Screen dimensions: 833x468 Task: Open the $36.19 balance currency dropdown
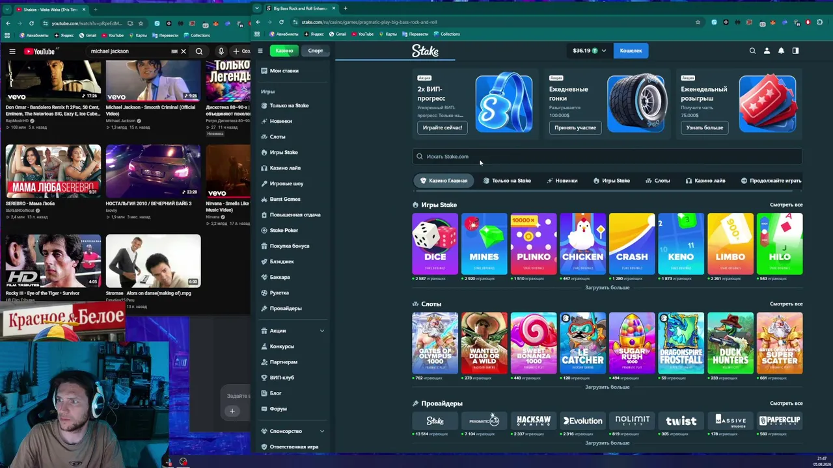589,51
